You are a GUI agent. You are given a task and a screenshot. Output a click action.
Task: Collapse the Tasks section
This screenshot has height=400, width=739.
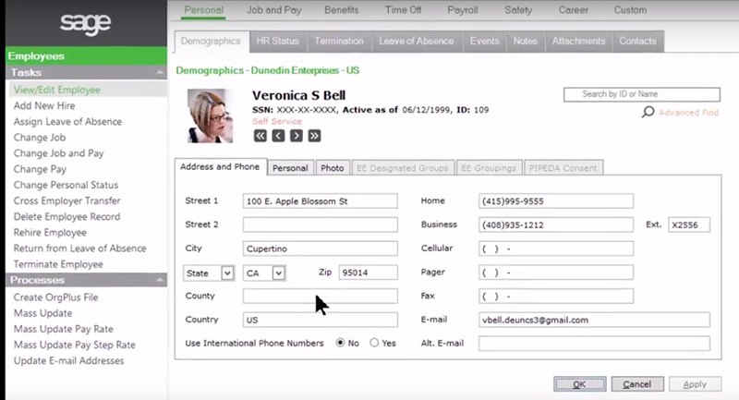(x=161, y=72)
